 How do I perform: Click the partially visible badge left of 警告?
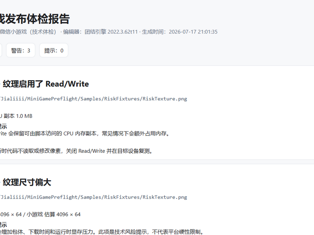click(x=1, y=51)
